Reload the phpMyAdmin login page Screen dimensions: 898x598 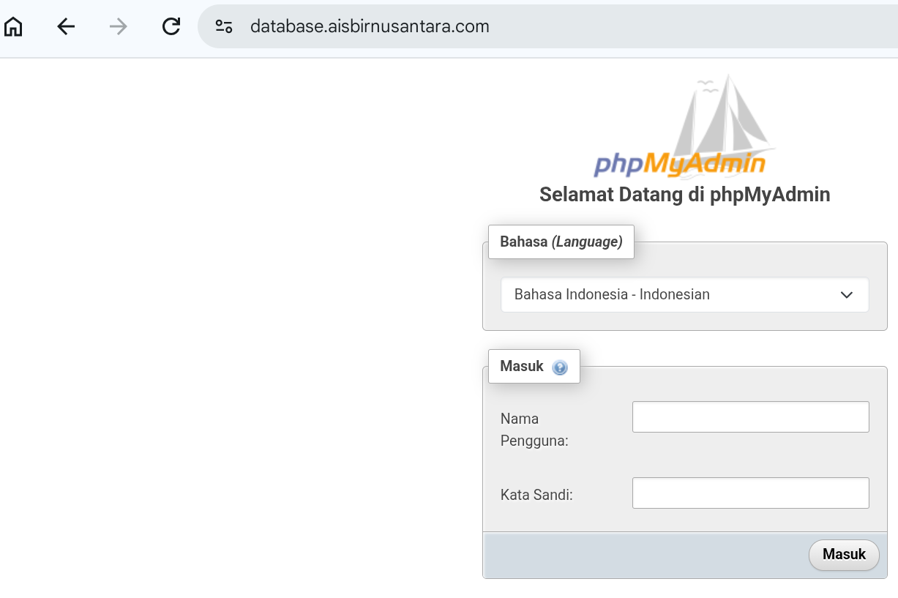[171, 27]
